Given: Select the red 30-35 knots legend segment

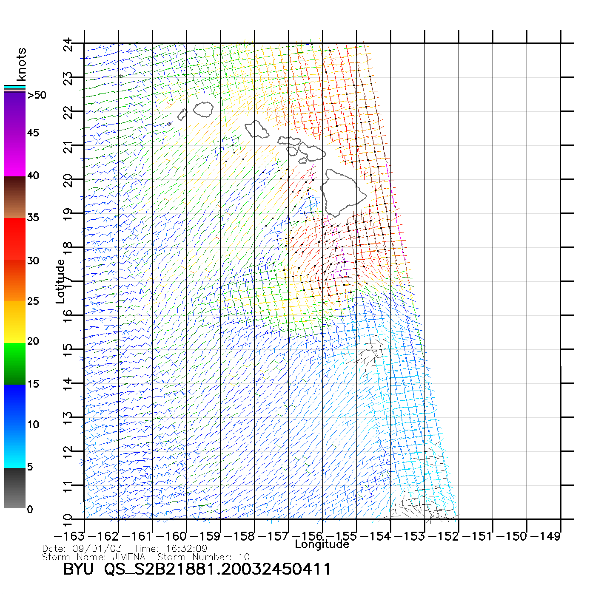Looking at the screenshot, I should [x=15, y=238].
